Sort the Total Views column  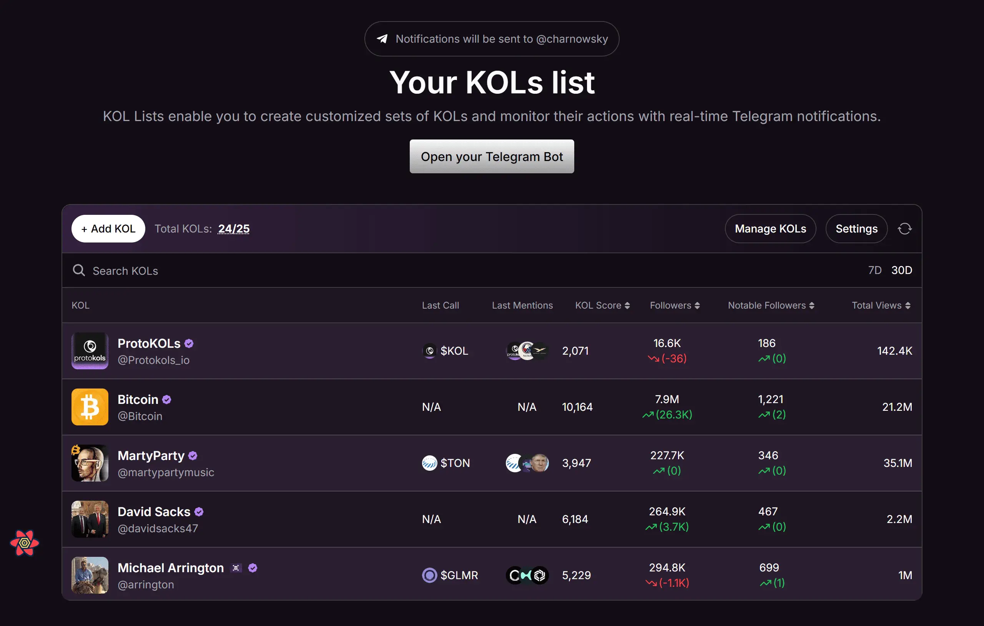908,305
